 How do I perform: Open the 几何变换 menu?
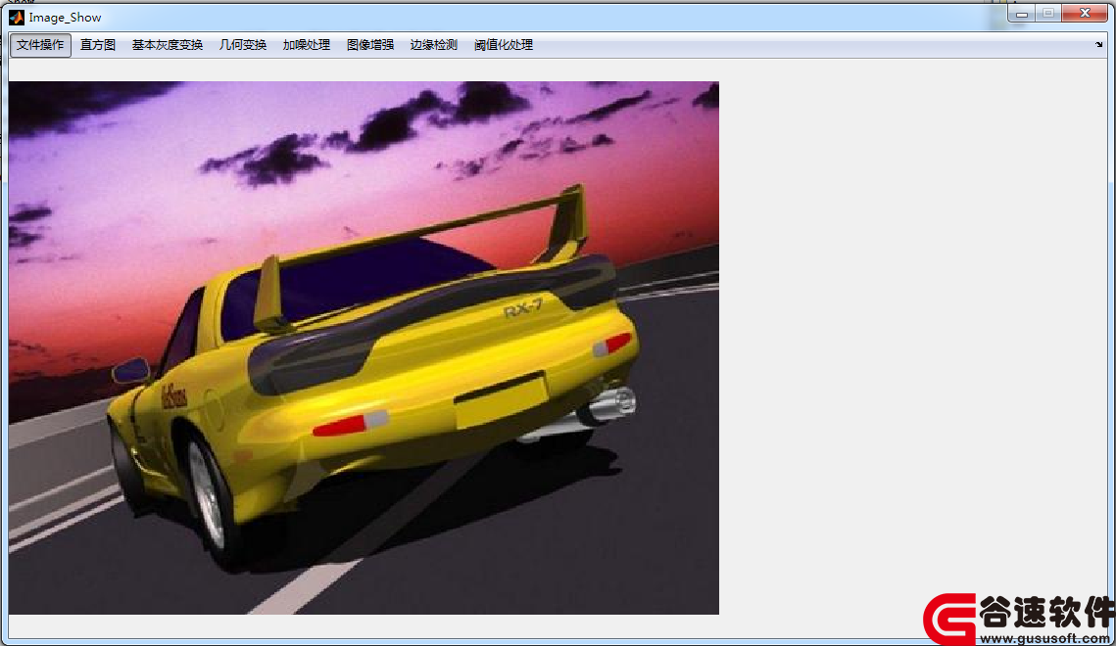(x=243, y=45)
